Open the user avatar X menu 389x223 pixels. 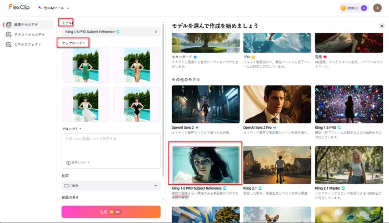point(377,8)
